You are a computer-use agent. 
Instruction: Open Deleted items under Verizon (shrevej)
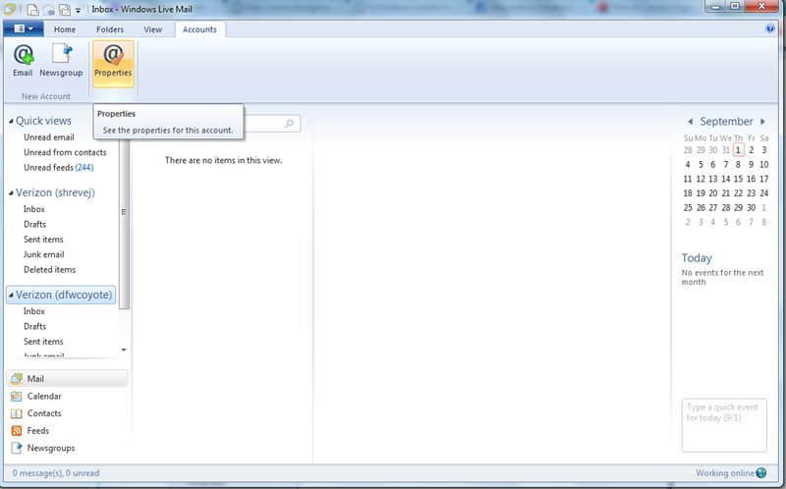coord(50,270)
